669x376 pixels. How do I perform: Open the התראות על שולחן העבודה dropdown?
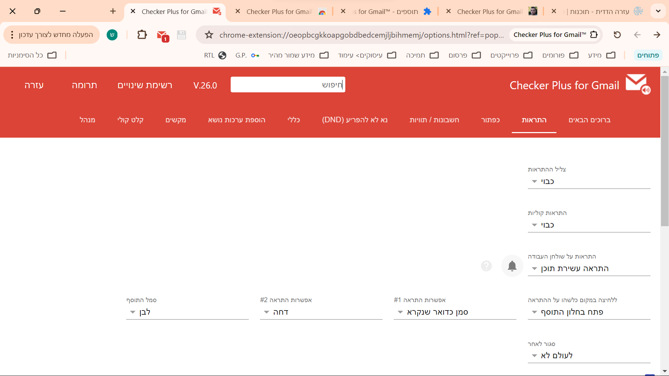(589, 268)
